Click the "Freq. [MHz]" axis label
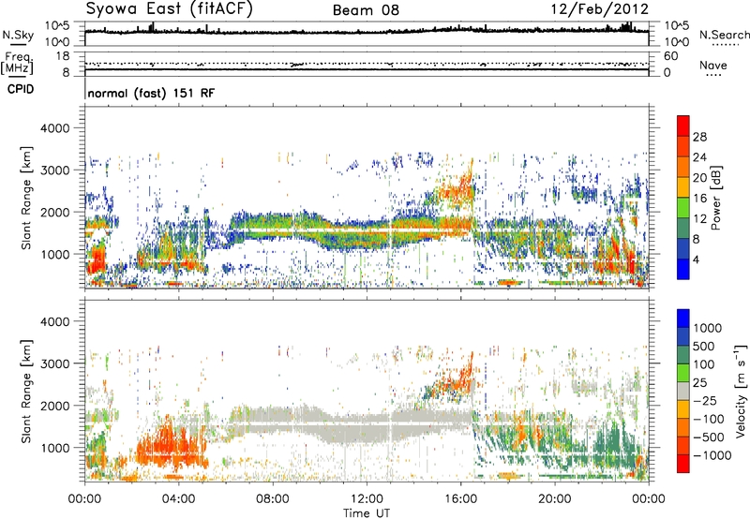The image size is (750, 519). [x=17, y=63]
